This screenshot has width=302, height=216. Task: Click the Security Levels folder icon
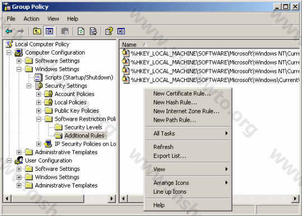[58, 127]
